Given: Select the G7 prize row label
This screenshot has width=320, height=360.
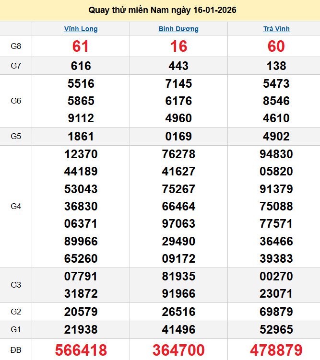Looking at the screenshot, I should [16, 66].
